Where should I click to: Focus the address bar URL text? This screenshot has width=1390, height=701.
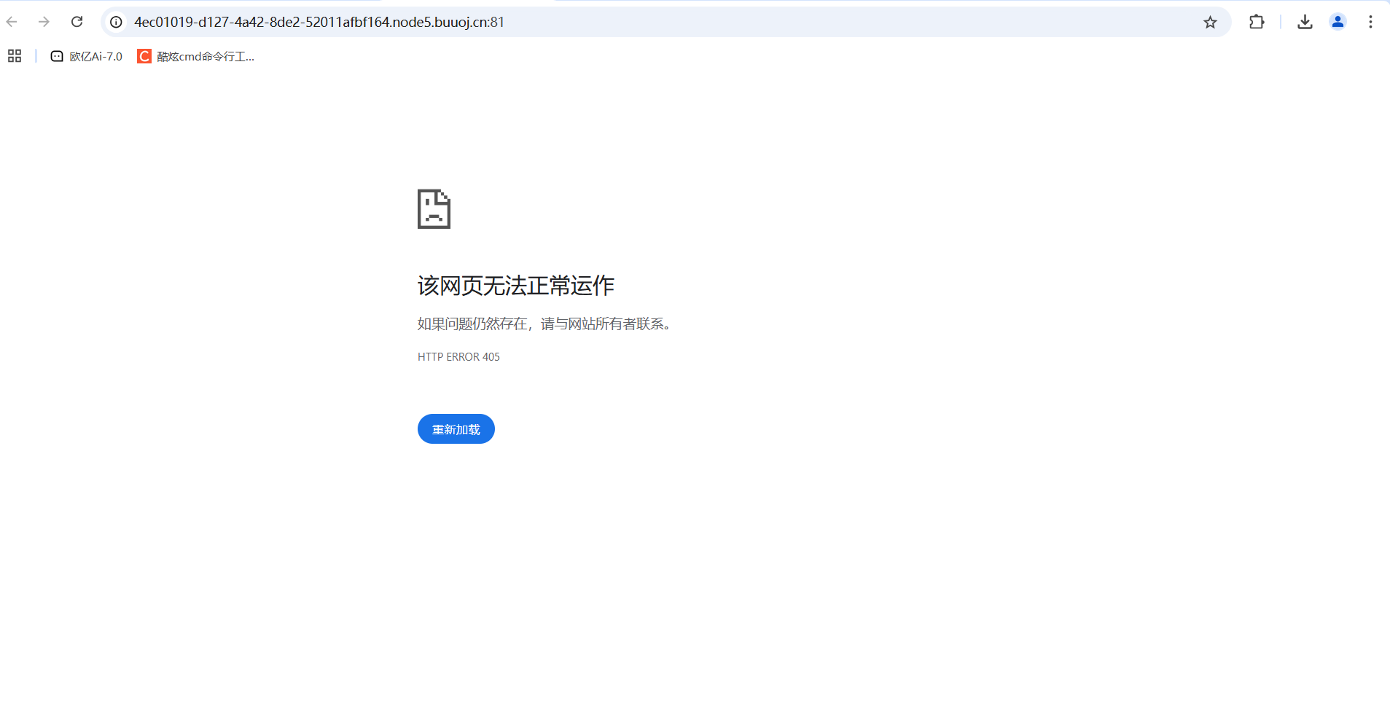click(x=319, y=22)
